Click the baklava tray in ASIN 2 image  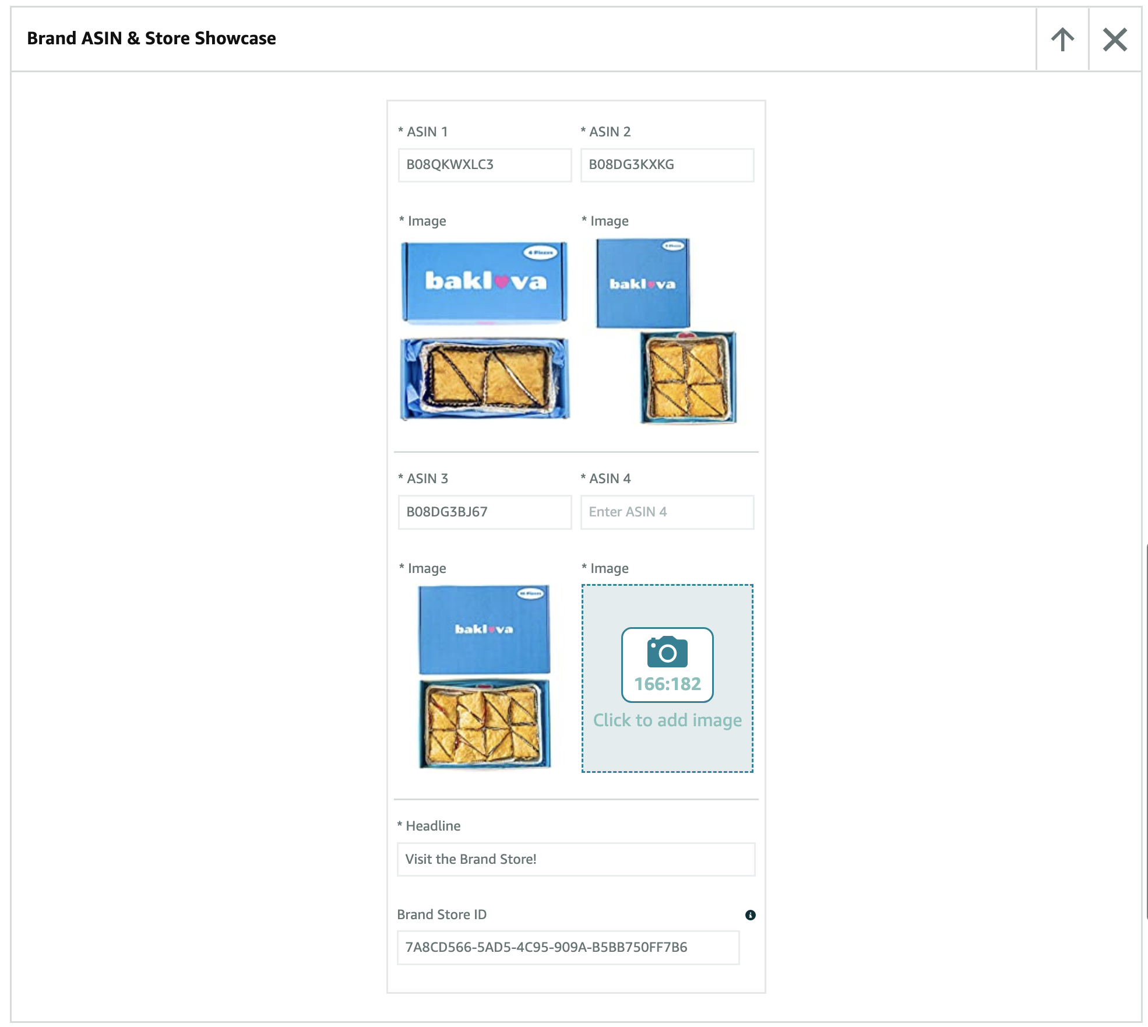point(688,377)
